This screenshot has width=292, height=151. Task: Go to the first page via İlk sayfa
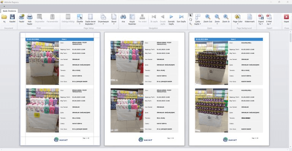(x=154, y=19)
